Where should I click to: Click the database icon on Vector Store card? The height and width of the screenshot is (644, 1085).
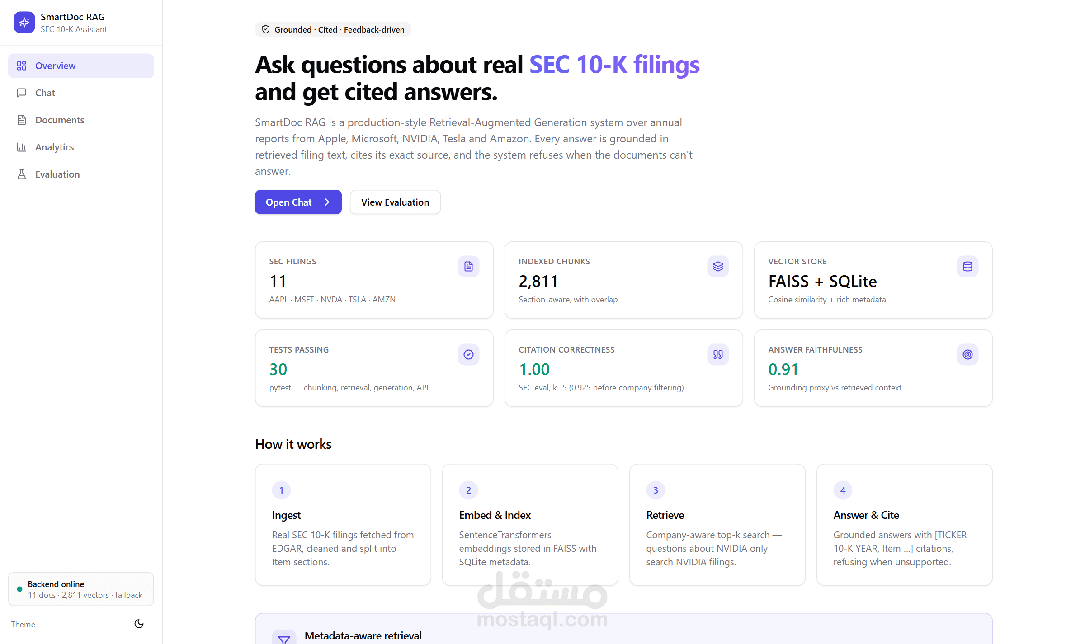pos(967,267)
